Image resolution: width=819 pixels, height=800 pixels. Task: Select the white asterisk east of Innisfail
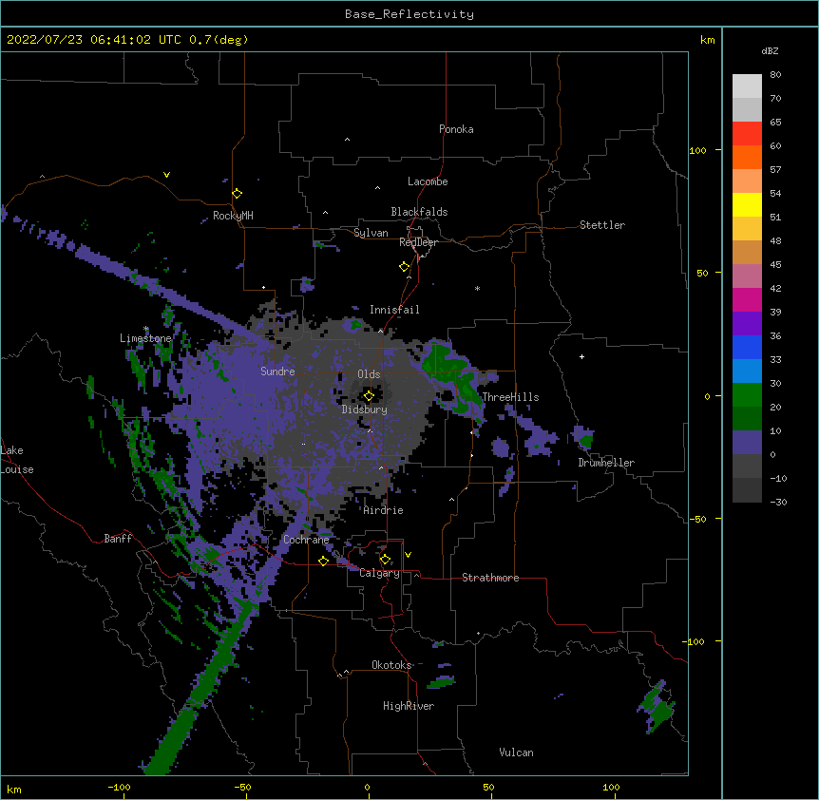[x=477, y=288]
